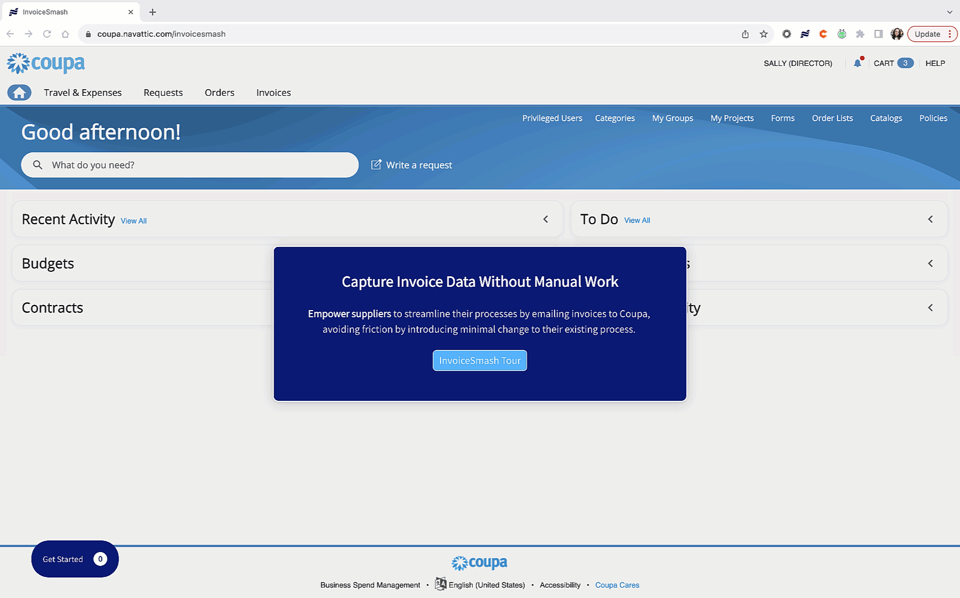Collapse the To Do panel
960x598 pixels.
coord(931,219)
